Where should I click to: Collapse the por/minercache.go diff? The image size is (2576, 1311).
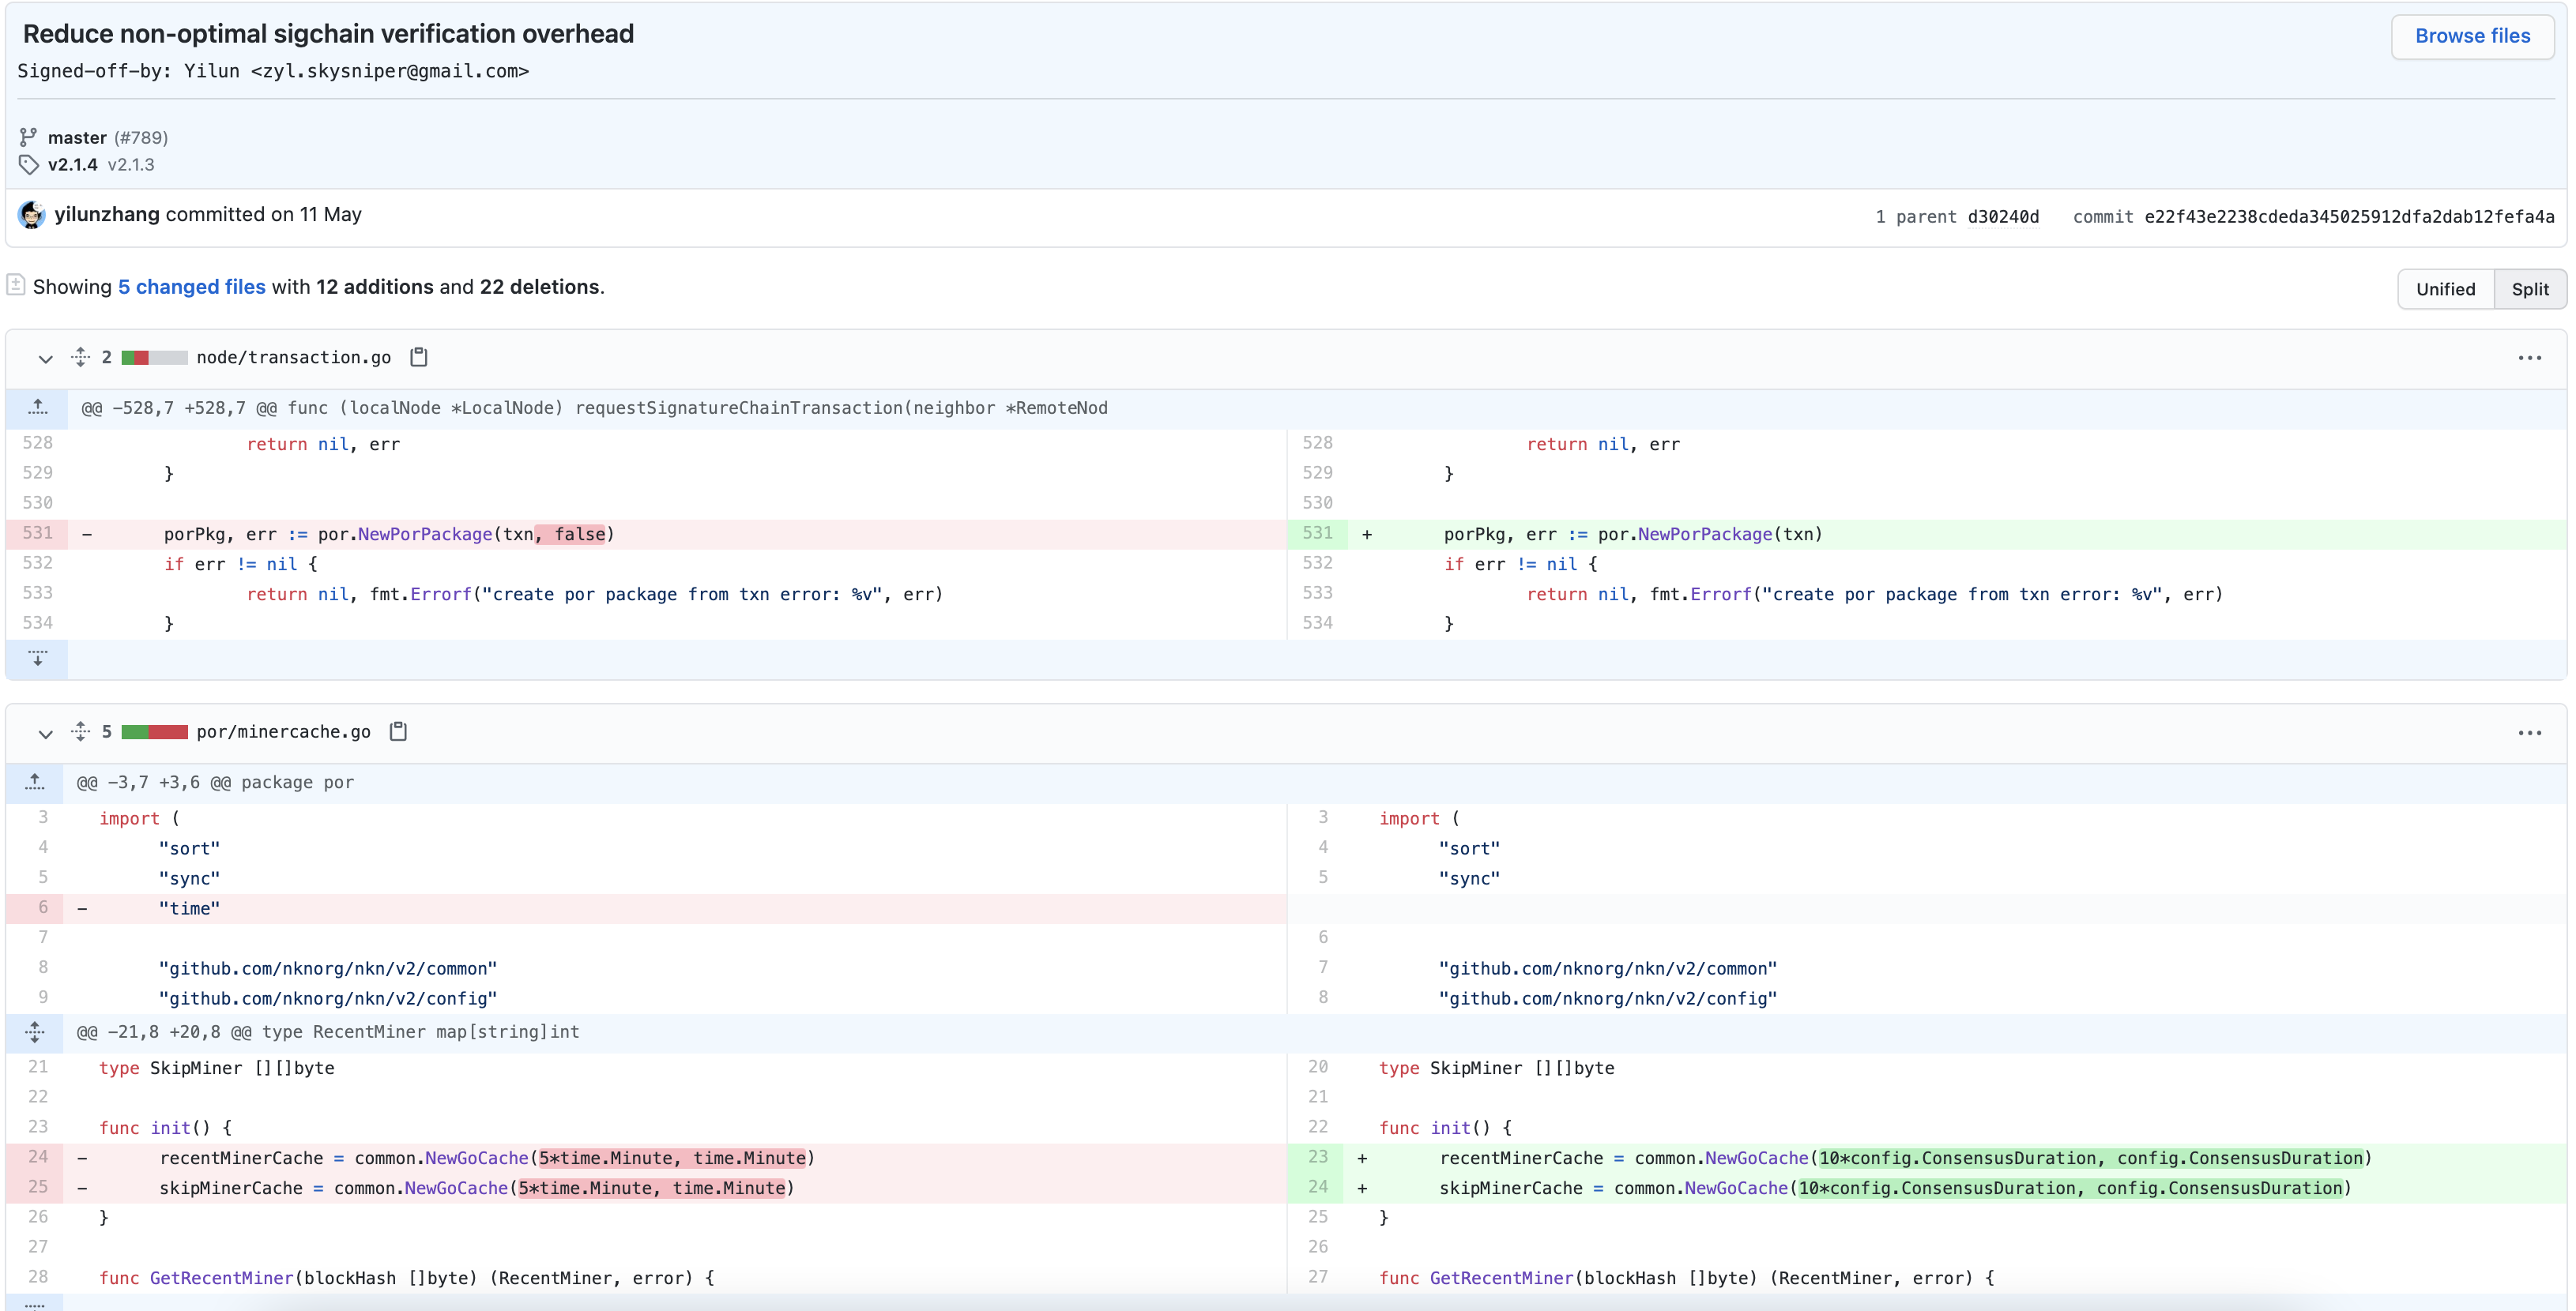point(45,732)
